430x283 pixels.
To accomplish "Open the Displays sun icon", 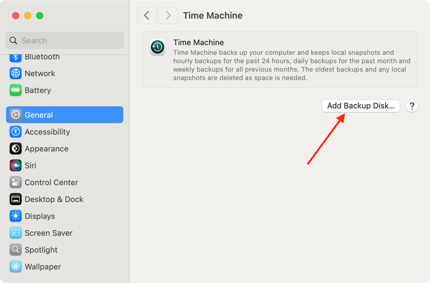I will (16, 216).
